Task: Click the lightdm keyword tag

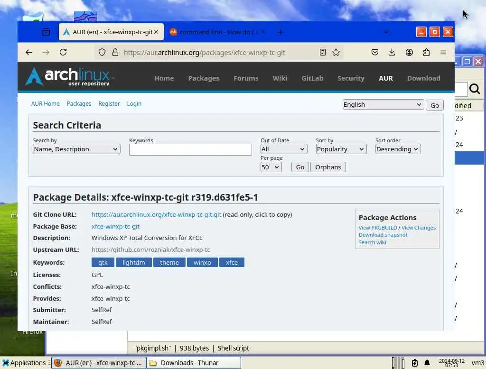Action: tap(133, 262)
